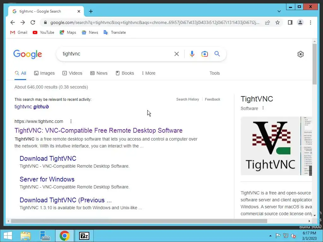Open a new tab with plus button
323x242 pixels.
click(91, 11)
